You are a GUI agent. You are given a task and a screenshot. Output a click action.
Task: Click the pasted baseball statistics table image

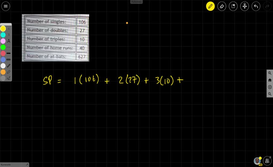click(55, 38)
